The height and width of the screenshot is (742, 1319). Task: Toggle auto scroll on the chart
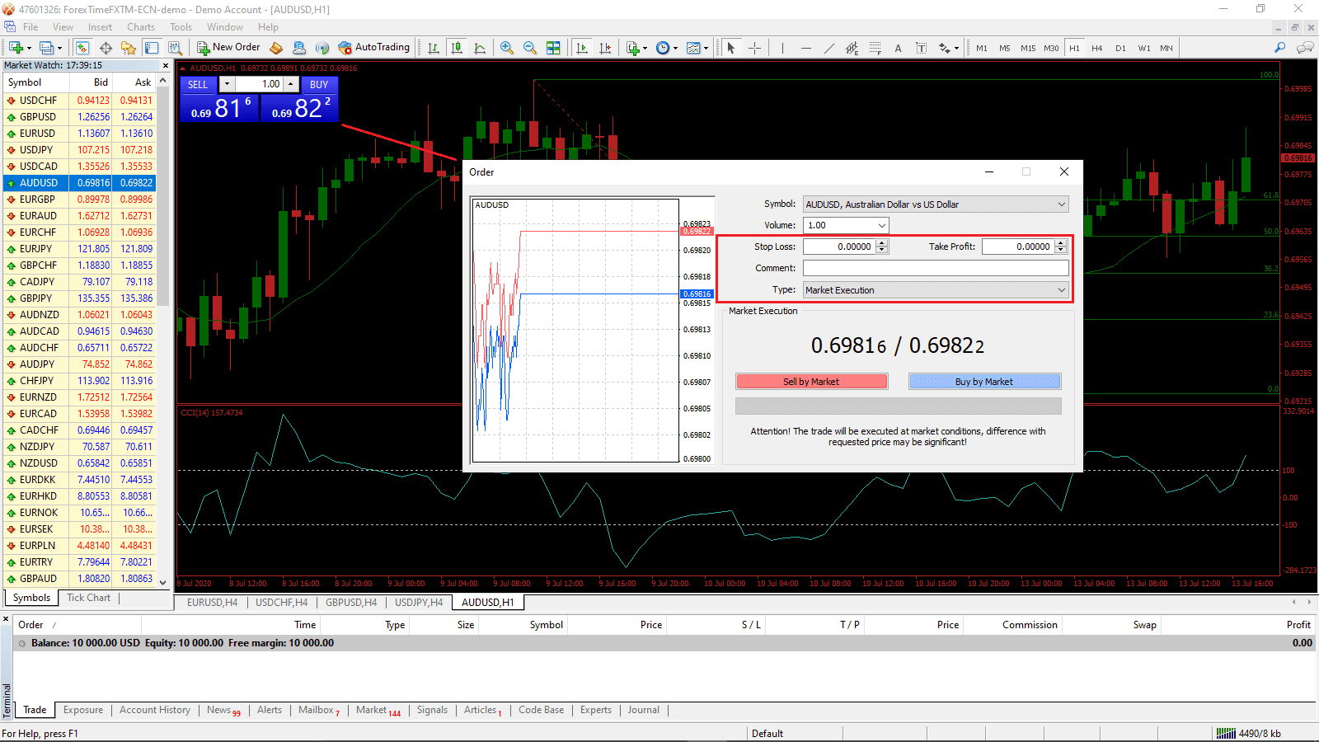(x=581, y=47)
